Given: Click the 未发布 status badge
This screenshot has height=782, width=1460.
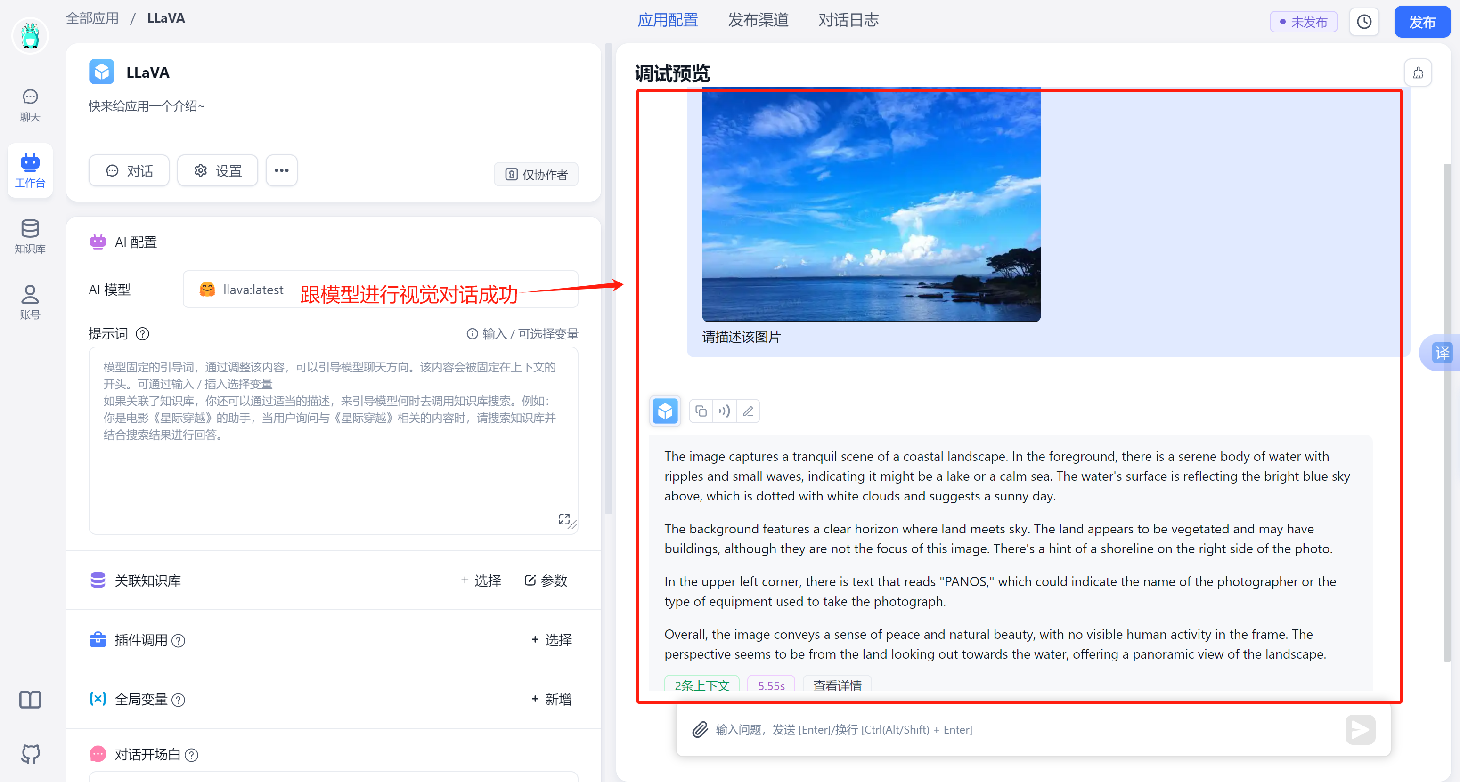Looking at the screenshot, I should click(1304, 22).
